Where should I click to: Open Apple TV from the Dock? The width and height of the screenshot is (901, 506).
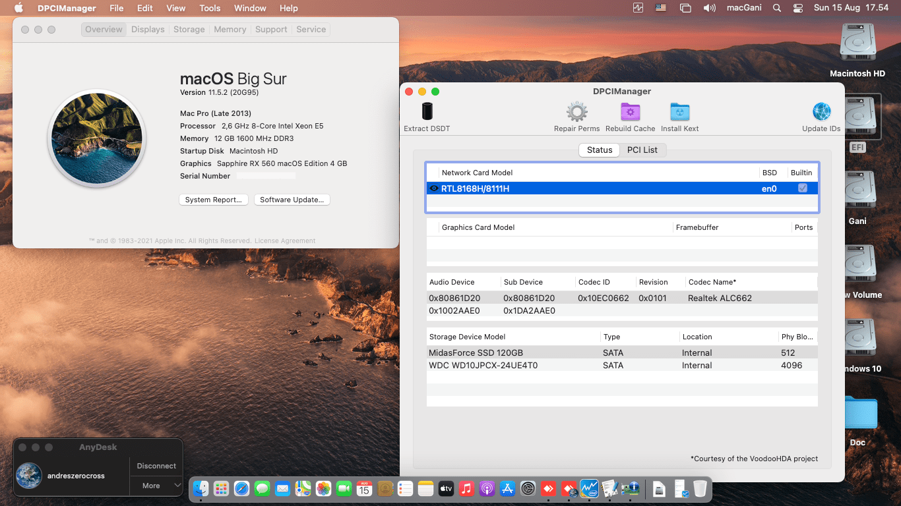point(446,488)
